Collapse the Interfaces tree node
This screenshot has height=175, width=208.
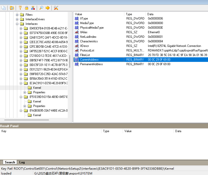pos(17,24)
